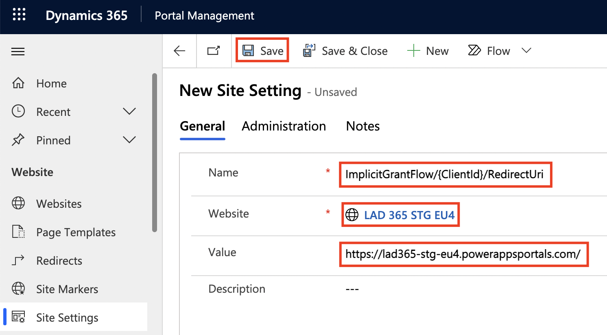Screen dimensions: 607x335
Task: Switch to the Notes tab
Action: 363,126
